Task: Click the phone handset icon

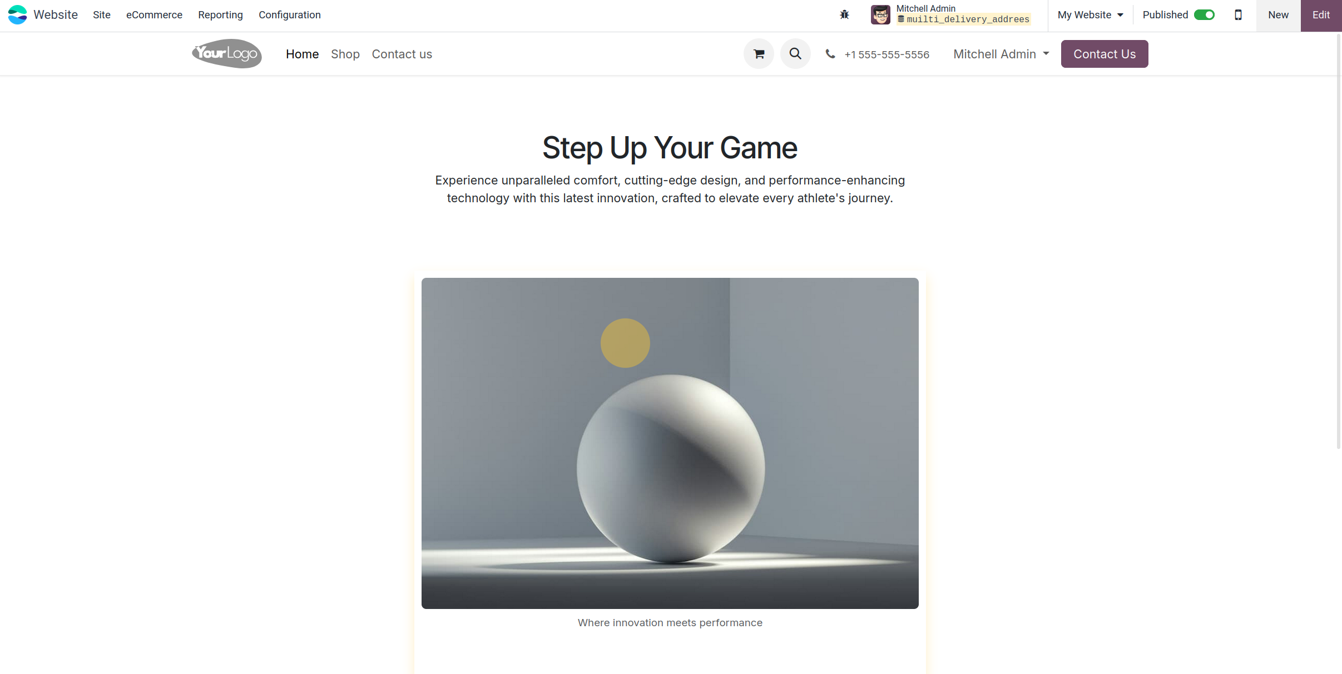Action: click(830, 54)
